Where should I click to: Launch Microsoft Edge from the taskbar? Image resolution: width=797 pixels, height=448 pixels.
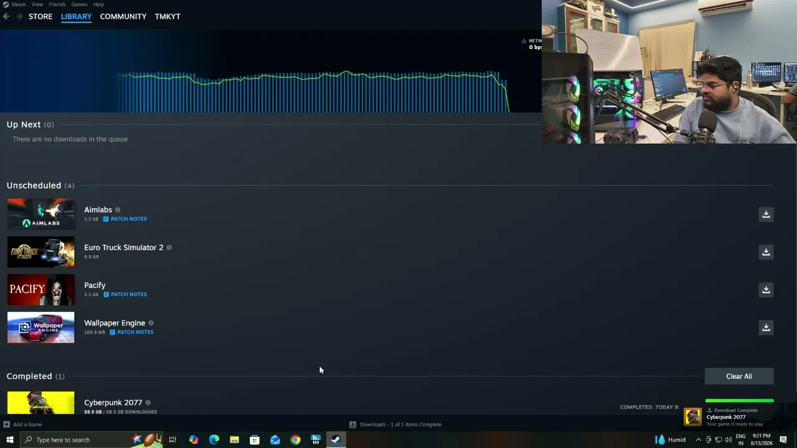(x=214, y=440)
